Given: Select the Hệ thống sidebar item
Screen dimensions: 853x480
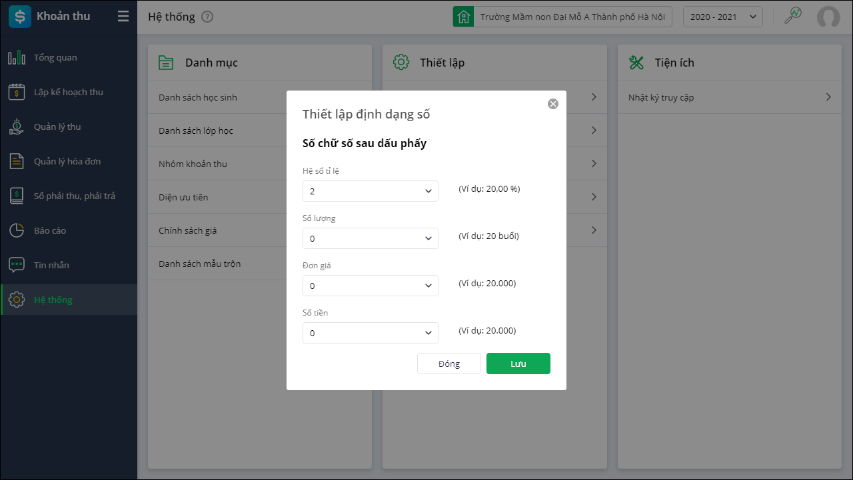Looking at the screenshot, I should [x=53, y=300].
